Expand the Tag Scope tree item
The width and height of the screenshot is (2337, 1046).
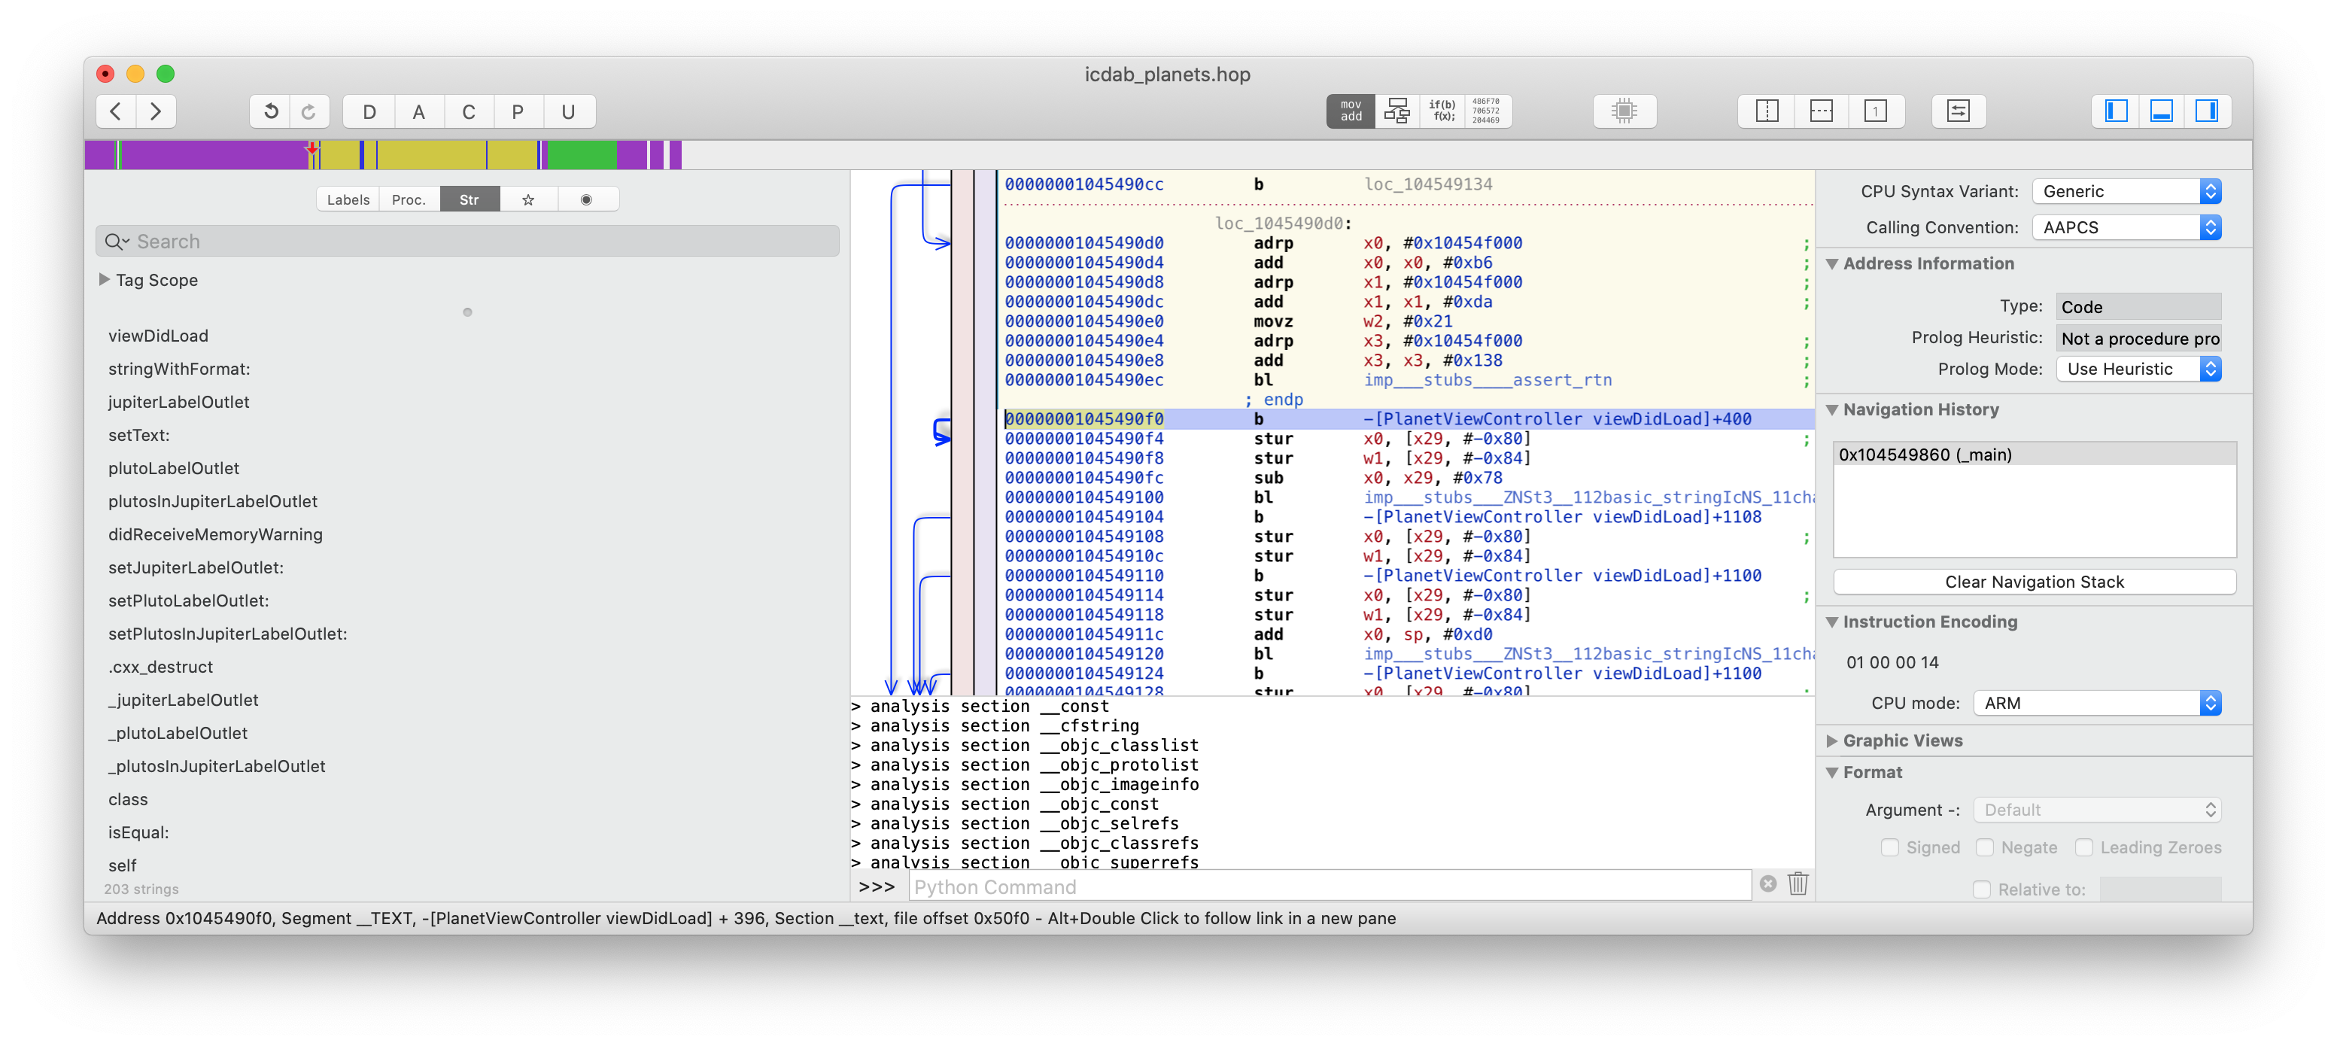(x=105, y=279)
